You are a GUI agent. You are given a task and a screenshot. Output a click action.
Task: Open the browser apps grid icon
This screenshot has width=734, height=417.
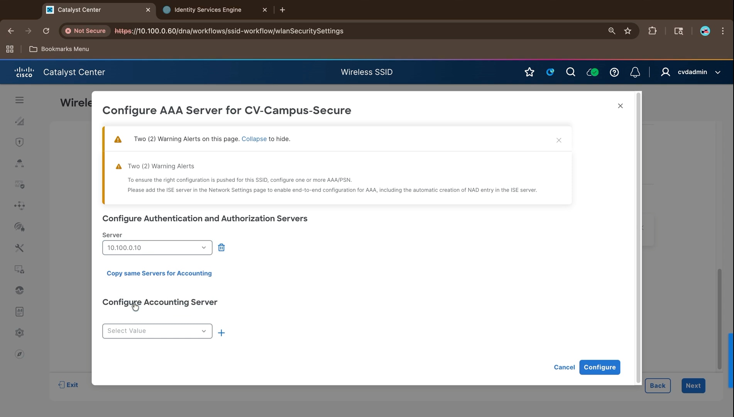pos(10,49)
